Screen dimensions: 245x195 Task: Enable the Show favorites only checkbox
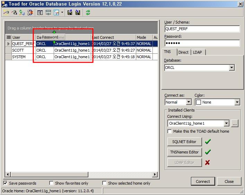(x=51, y=183)
